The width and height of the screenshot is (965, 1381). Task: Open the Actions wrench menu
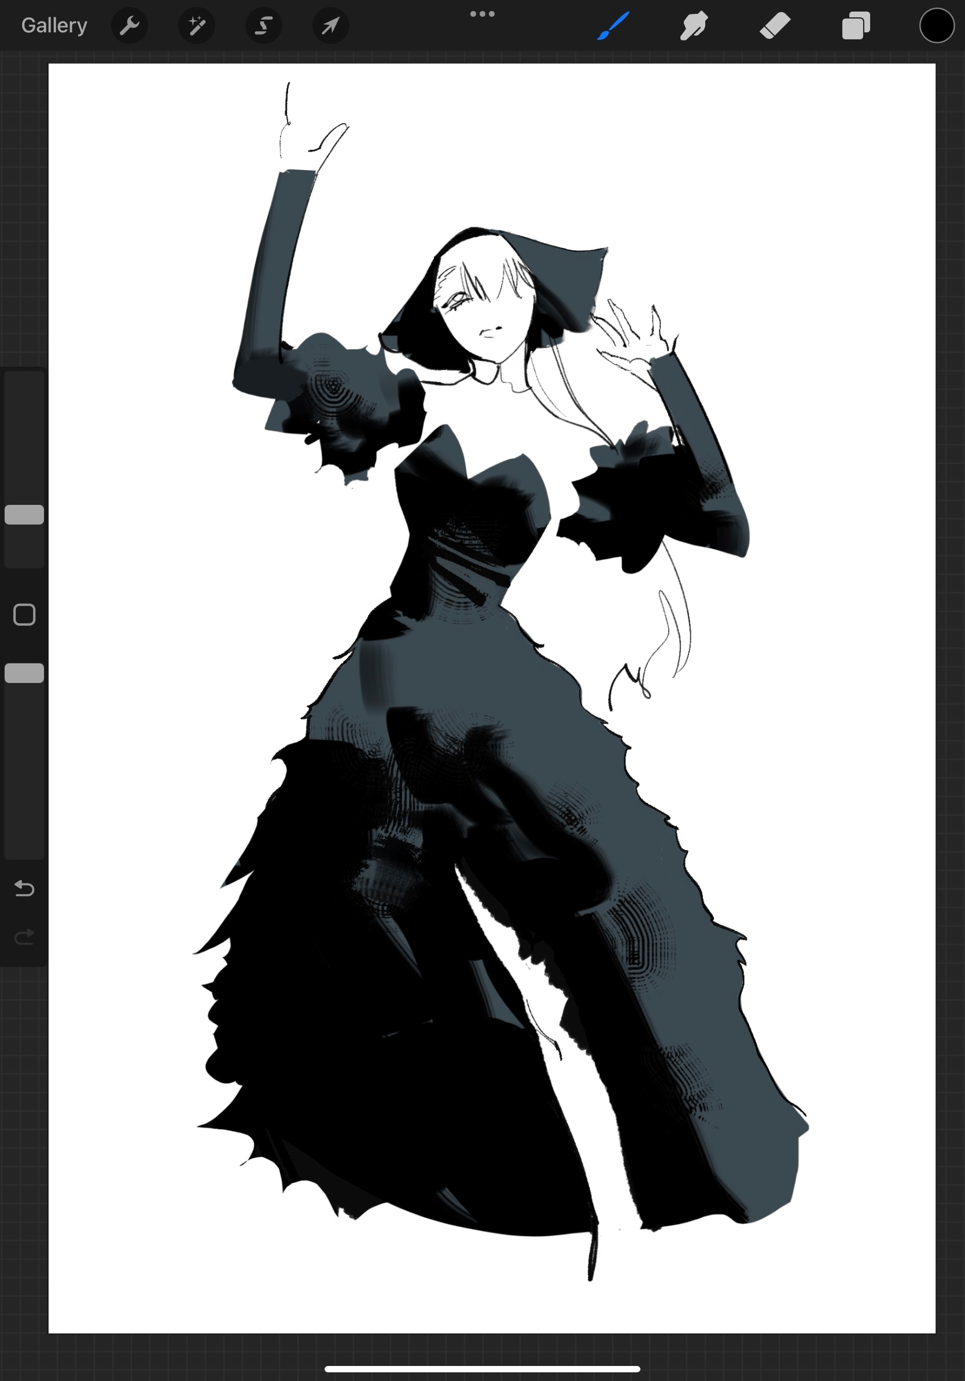pyautogui.click(x=130, y=26)
